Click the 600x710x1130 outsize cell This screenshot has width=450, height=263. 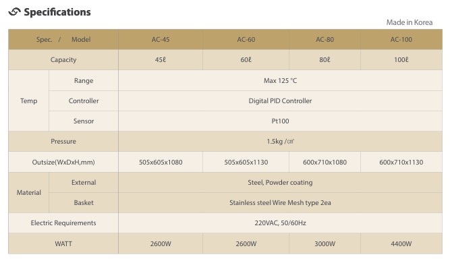(x=401, y=162)
